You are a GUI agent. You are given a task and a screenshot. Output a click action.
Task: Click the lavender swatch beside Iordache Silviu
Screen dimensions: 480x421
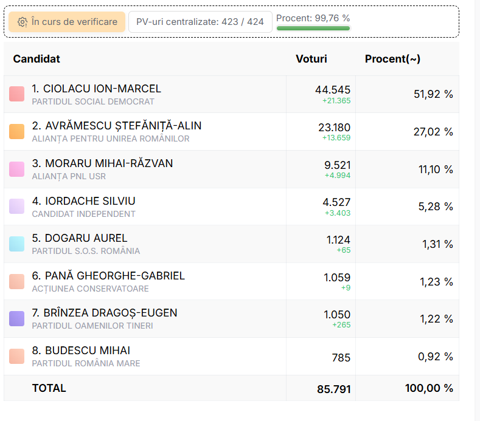click(17, 207)
